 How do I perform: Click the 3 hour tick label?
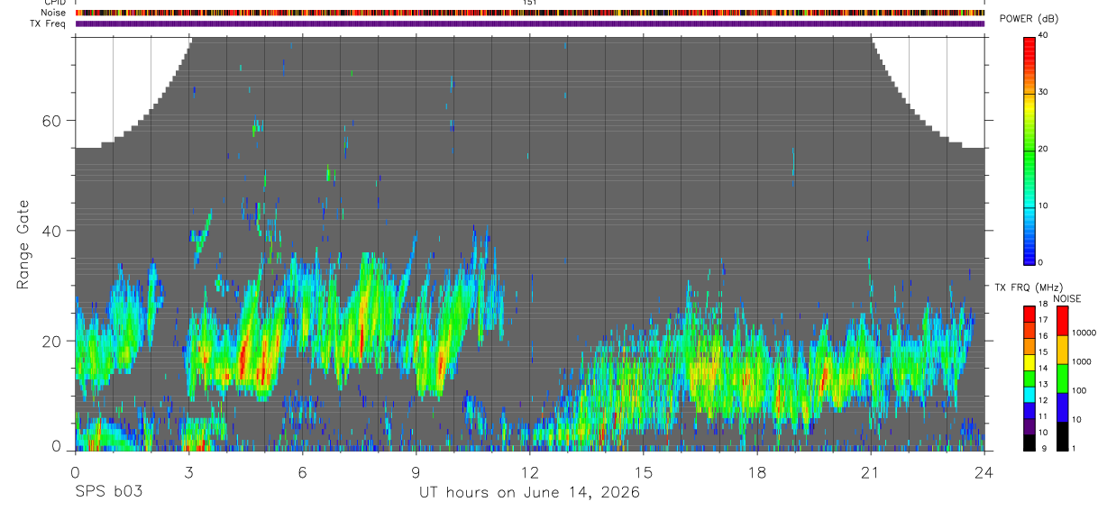pyautogui.click(x=188, y=472)
